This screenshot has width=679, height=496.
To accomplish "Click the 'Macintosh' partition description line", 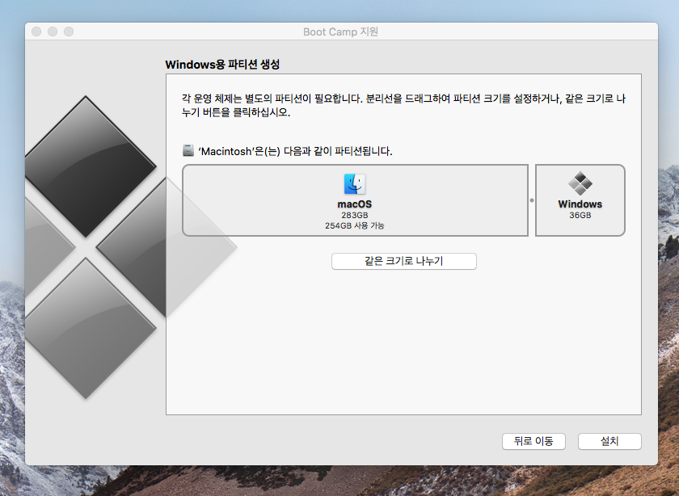I will point(295,151).
